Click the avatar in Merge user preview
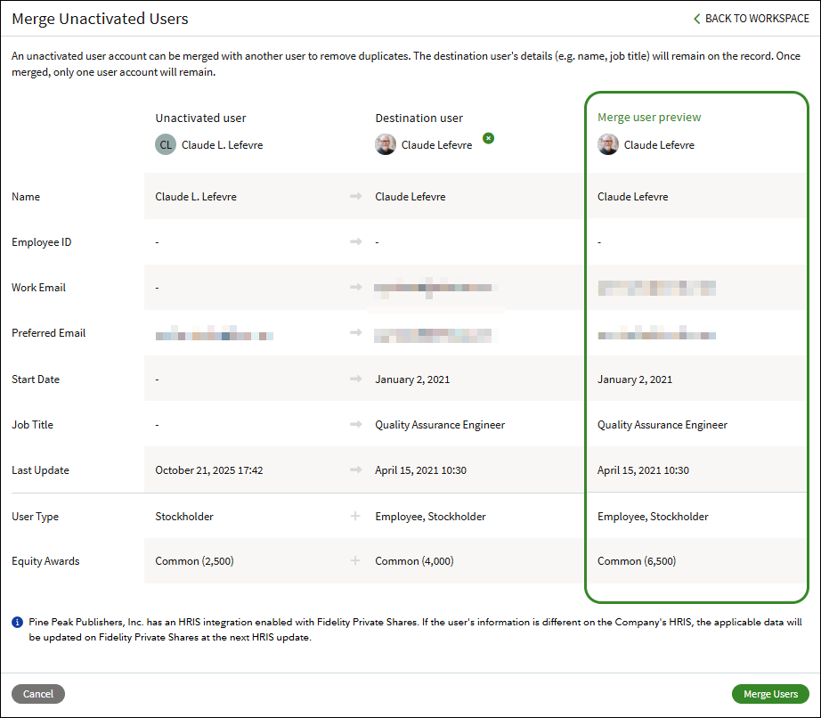 [x=608, y=143]
